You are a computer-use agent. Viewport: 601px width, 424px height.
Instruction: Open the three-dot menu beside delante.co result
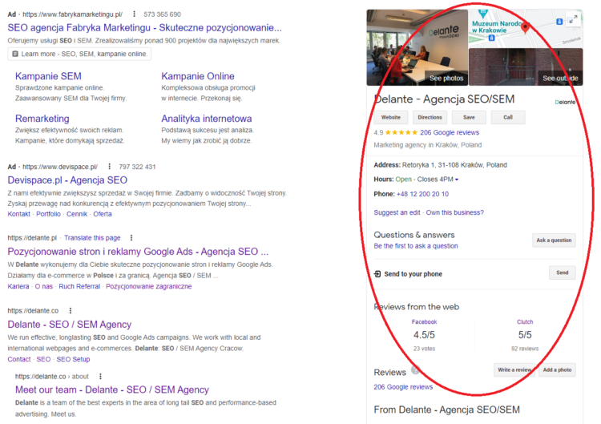click(71, 310)
